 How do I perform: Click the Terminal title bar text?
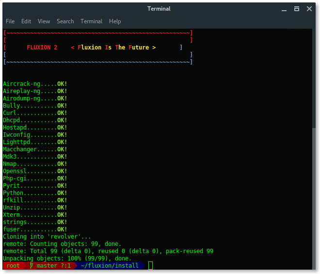pyautogui.click(x=160, y=8)
